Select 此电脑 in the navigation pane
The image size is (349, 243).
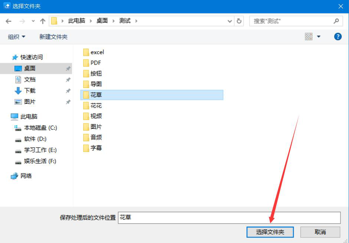pyautogui.click(x=24, y=116)
